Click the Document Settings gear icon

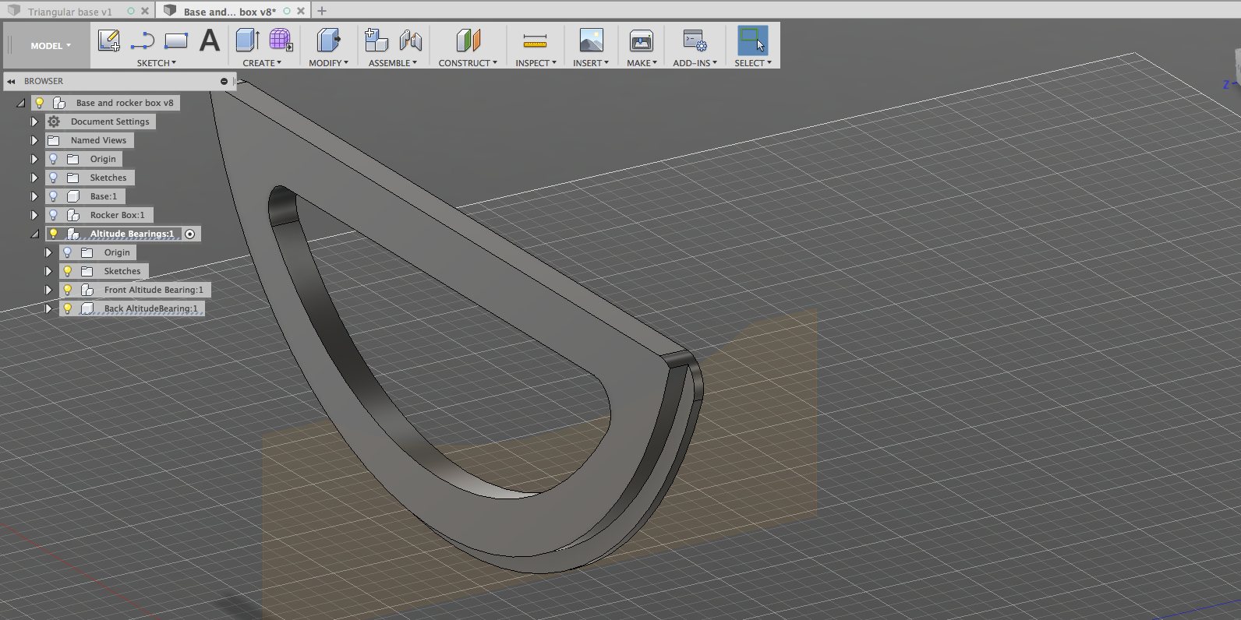click(54, 122)
